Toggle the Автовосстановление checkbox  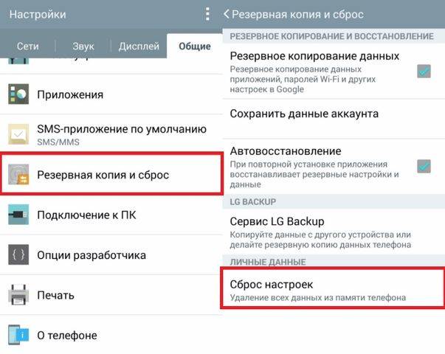click(x=424, y=167)
